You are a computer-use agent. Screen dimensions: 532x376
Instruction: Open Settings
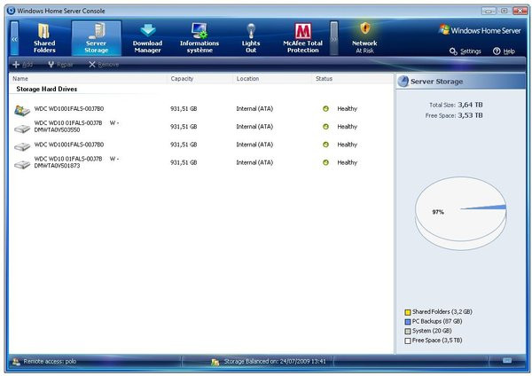465,51
